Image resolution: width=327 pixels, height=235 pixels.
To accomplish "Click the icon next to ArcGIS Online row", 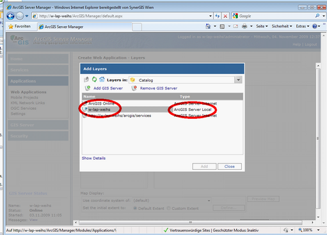I will [x=85, y=103].
